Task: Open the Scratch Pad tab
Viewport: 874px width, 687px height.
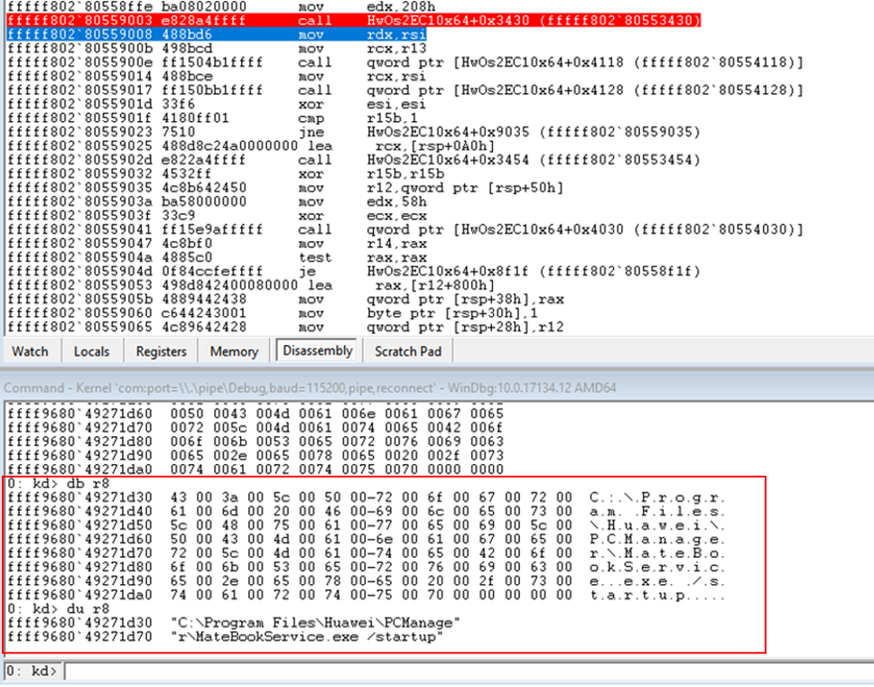Action: 408,351
